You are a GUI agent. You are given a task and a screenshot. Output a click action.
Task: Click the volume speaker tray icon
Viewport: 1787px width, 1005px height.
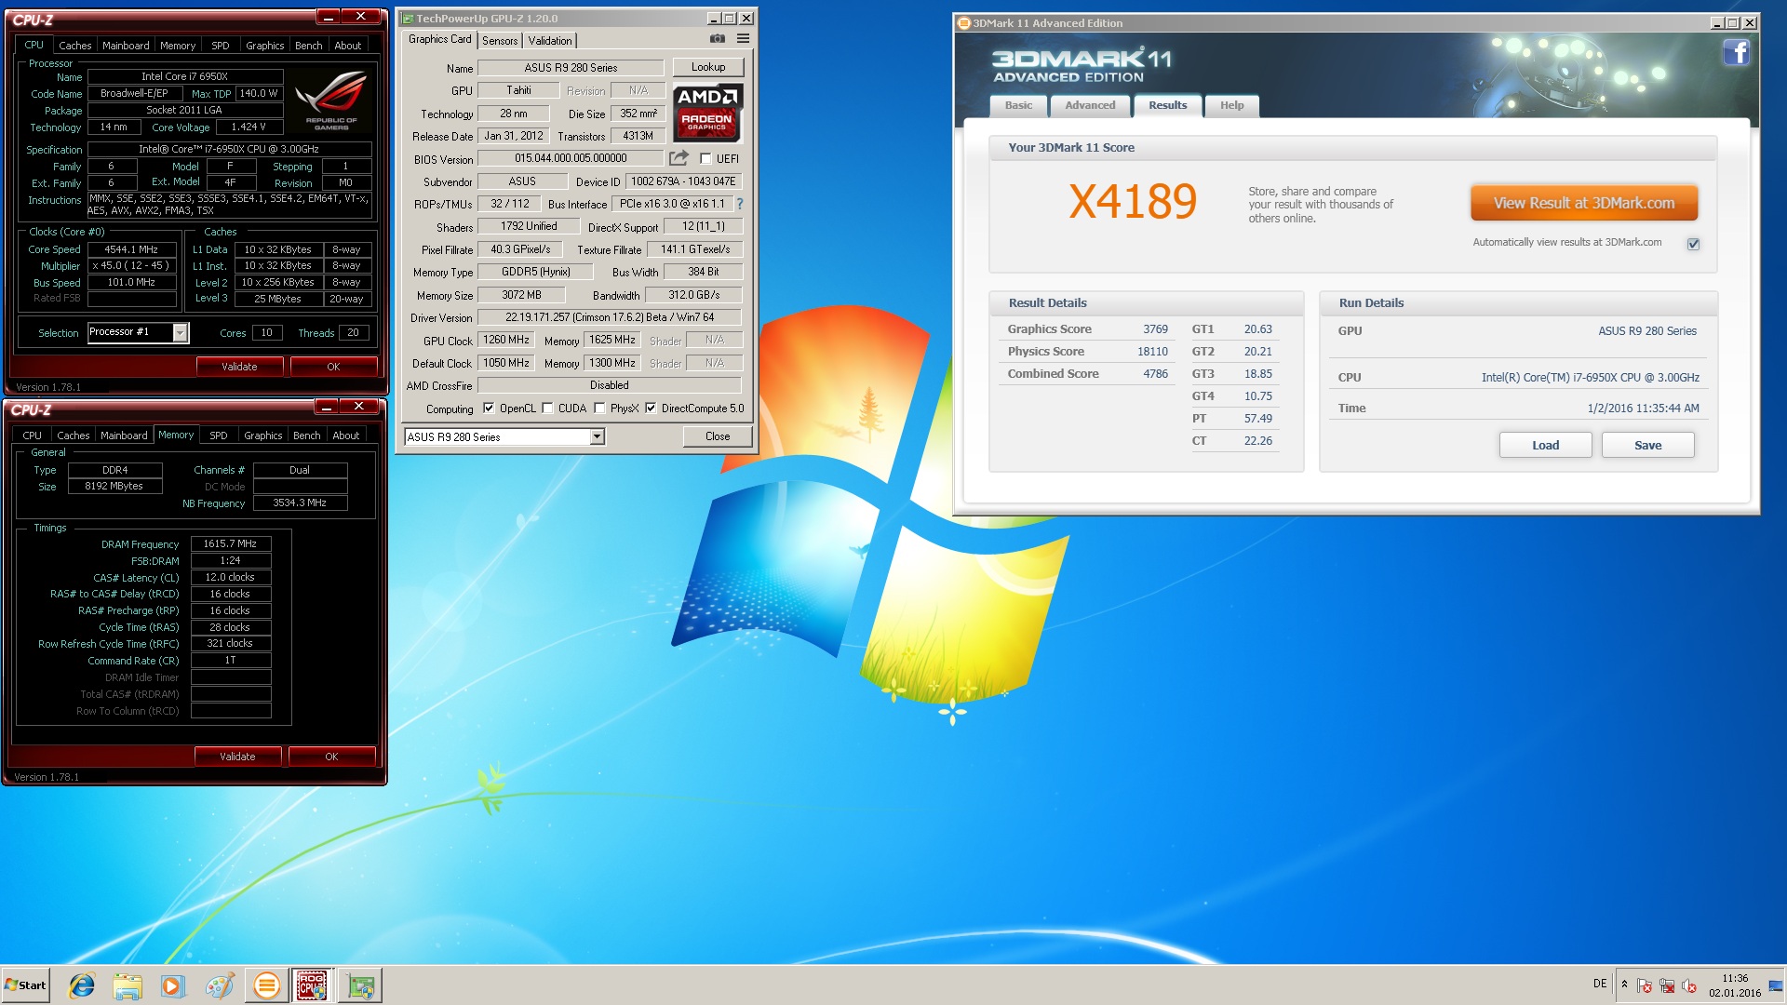pyautogui.click(x=1689, y=985)
